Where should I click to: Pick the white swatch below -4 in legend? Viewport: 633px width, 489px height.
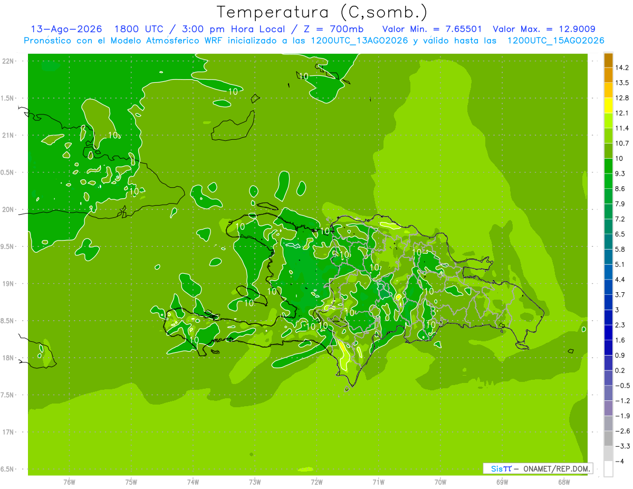tap(608, 469)
